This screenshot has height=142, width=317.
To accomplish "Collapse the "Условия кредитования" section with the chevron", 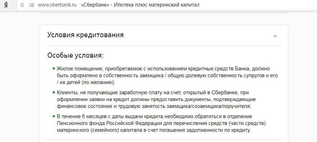I will tap(275, 36).
